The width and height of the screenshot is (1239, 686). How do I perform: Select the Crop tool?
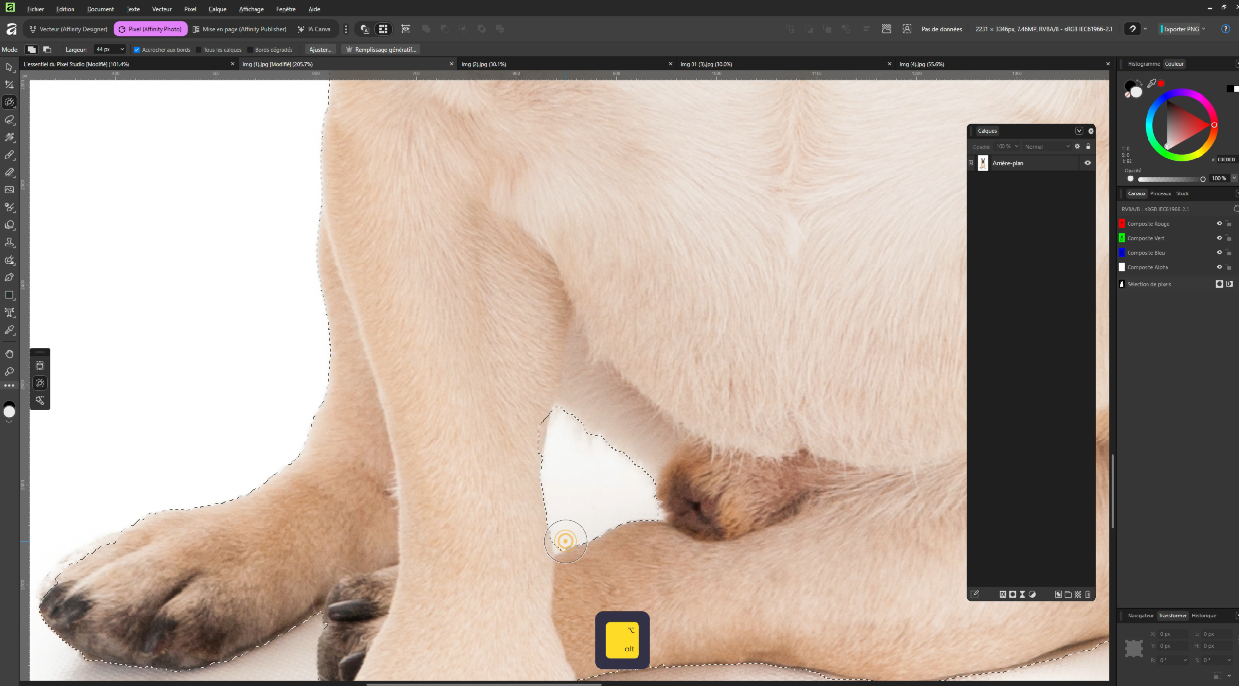tap(9, 85)
